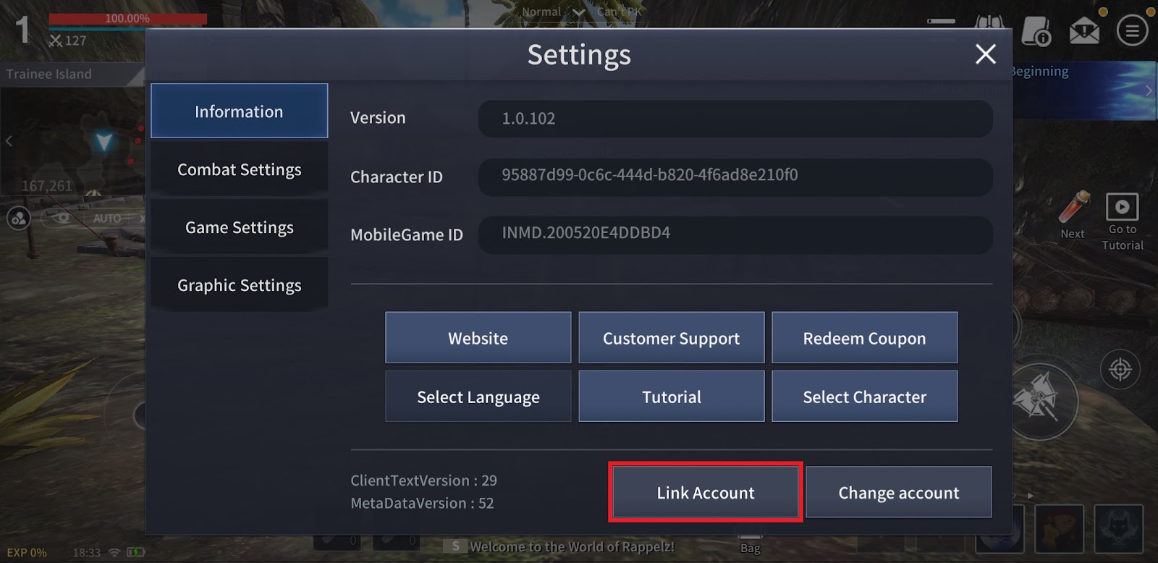Click the red HP progress bar
Screen dimensions: 1158x563
(127, 18)
